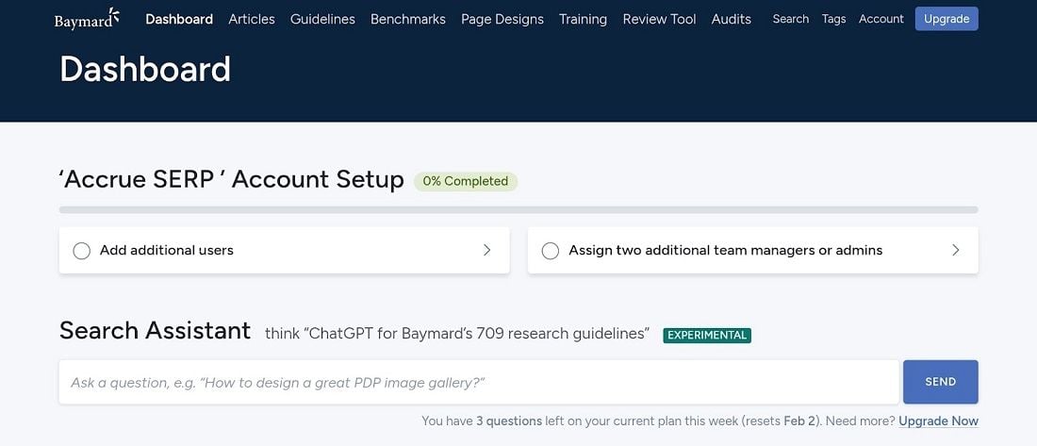Click the Upgrade Now link
The image size is (1037, 446).
click(938, 421)
